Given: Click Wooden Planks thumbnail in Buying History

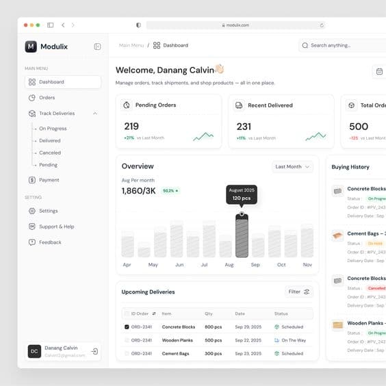Looking at the screenshot, I should click(337, 325).
